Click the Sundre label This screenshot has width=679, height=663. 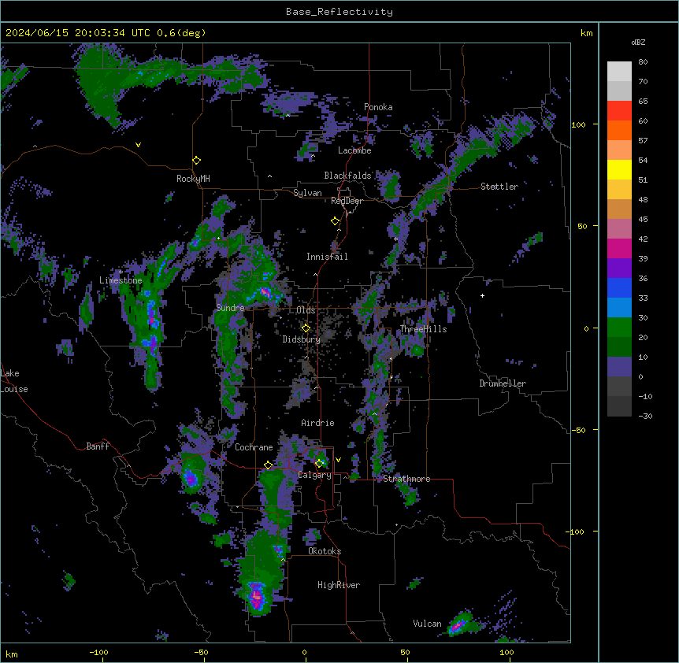point(230,308)
